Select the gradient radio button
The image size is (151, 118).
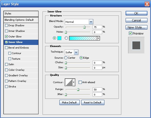pyautogui.click(x=66, y=38)
